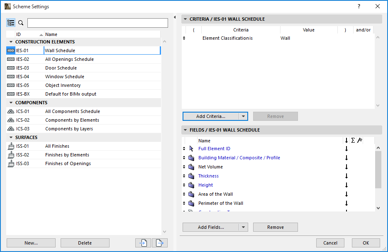
Task: Toggle sort order arrow for Full Element ID
Action: (x=347, y=149)
